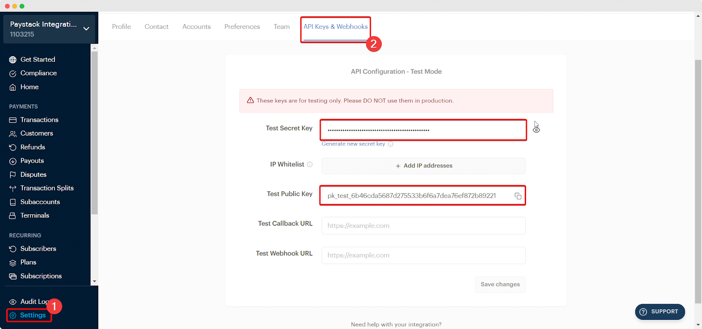Click the question mark icon on Support

[643, 312]
